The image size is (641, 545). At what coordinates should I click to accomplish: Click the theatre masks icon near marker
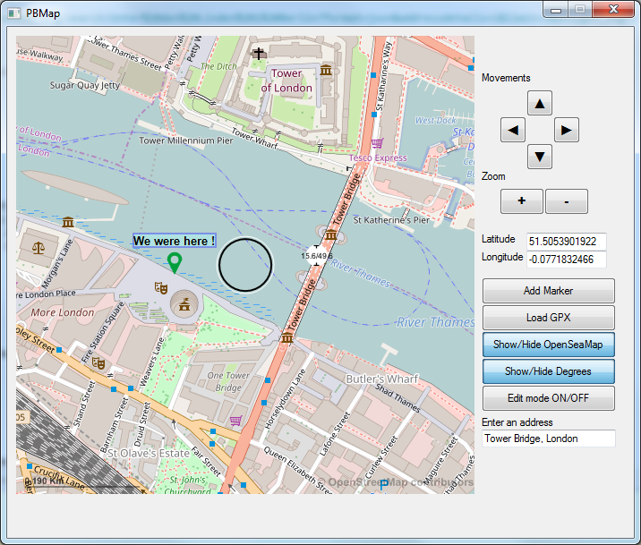click(x=161, y=287)
